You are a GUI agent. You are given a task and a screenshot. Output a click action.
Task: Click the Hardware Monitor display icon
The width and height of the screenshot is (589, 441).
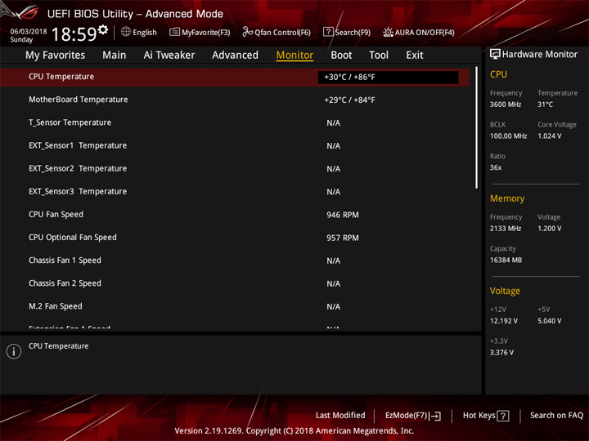click(x=495, y=54)
